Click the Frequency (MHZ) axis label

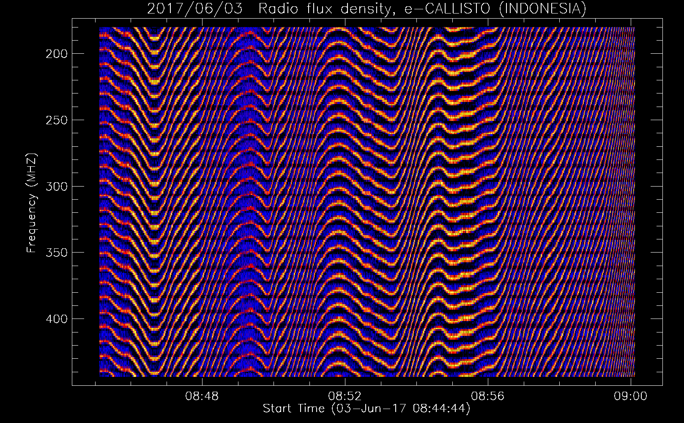point(32,203)
